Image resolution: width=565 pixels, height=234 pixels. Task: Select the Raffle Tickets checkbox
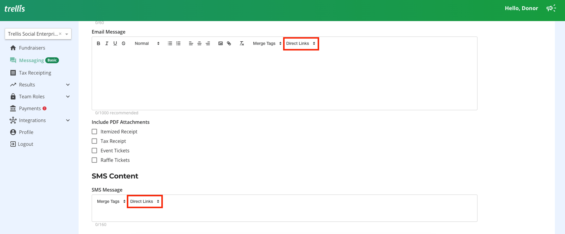(94, 160)
